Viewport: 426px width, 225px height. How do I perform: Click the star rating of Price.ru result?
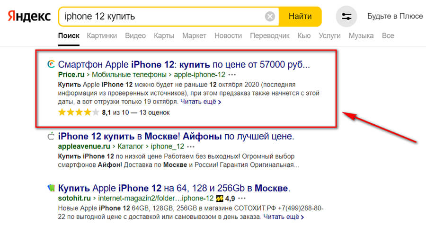click(79, 112)
